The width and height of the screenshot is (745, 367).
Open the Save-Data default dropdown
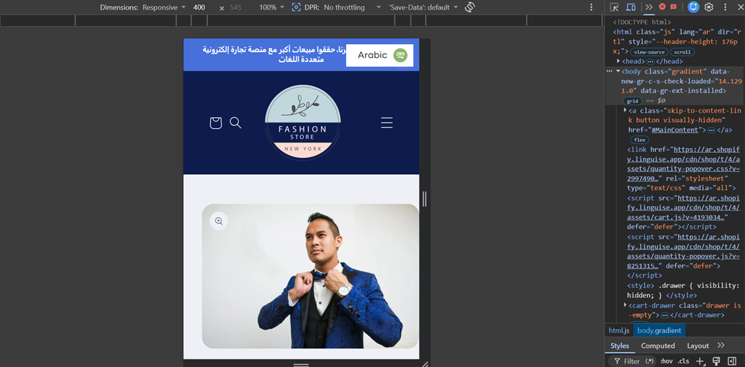coord(424,8)
